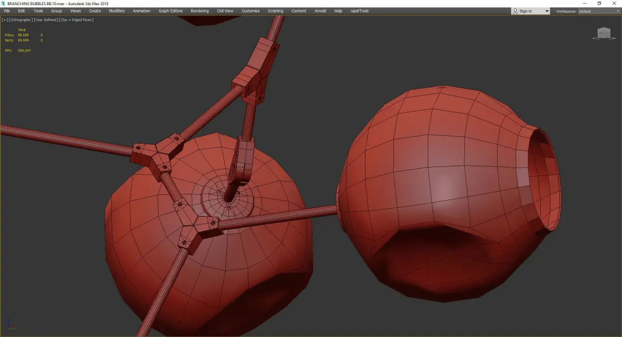Click the [+] viewport general label
The image size is (622, 337).
click(4, 20)
